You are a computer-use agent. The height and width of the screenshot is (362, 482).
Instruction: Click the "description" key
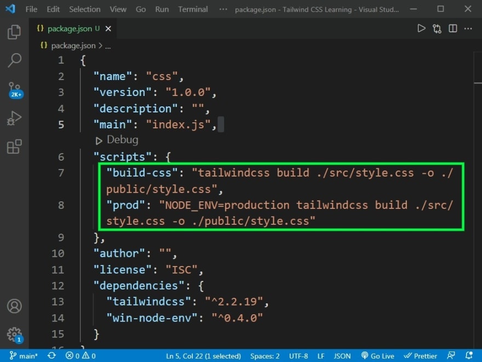136,109
